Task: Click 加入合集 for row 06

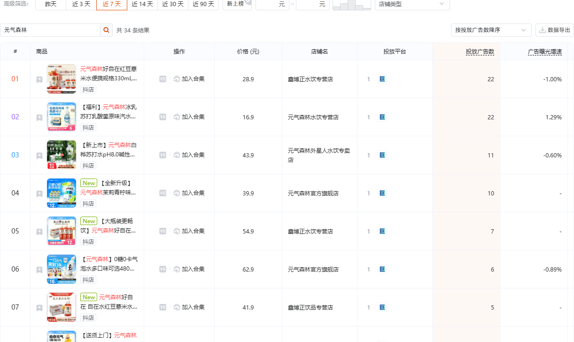Action: coord(189,269)
